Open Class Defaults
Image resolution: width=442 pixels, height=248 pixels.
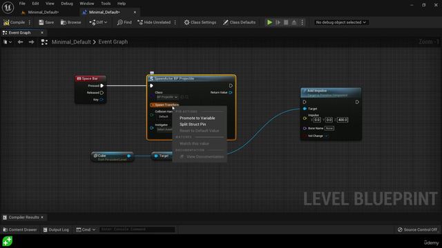(x=239, y=22)
